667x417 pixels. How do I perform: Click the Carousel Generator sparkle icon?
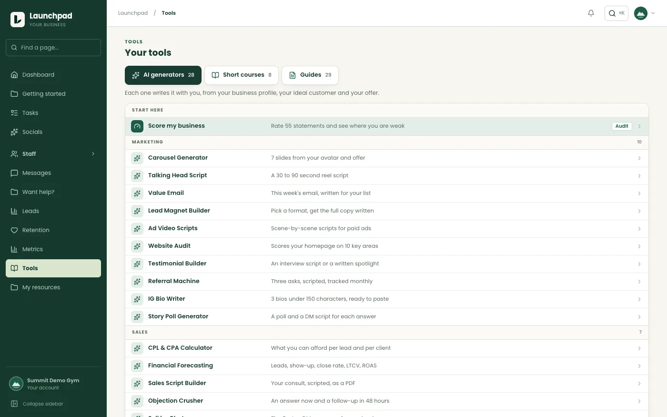coord(137,158)
